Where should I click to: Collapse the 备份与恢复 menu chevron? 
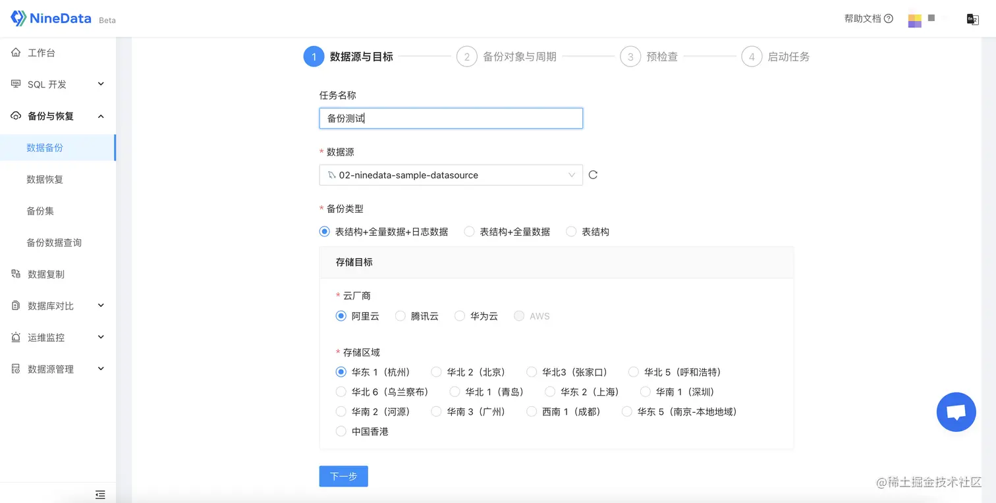pos(101,116)
